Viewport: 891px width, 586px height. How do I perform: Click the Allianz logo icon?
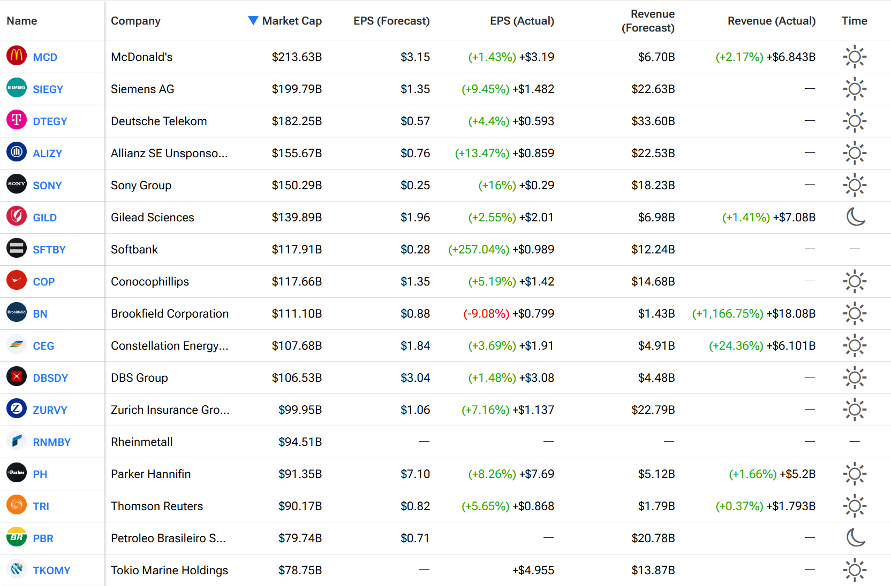pos(17,152)
